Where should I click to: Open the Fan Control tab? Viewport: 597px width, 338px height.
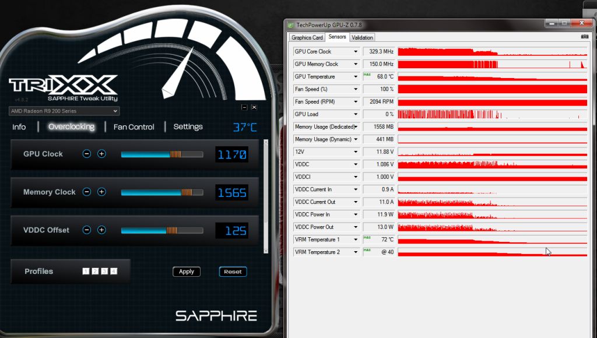coord(134,127)
